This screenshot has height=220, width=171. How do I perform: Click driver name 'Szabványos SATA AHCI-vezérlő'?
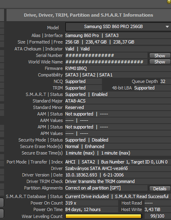[x=96, y=168]
